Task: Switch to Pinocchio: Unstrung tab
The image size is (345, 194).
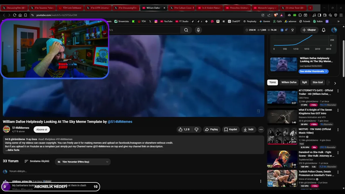Action: coord(237,8)
